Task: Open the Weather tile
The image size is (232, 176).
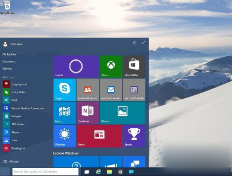Action: pyautogui.click(x=64, y=136)
